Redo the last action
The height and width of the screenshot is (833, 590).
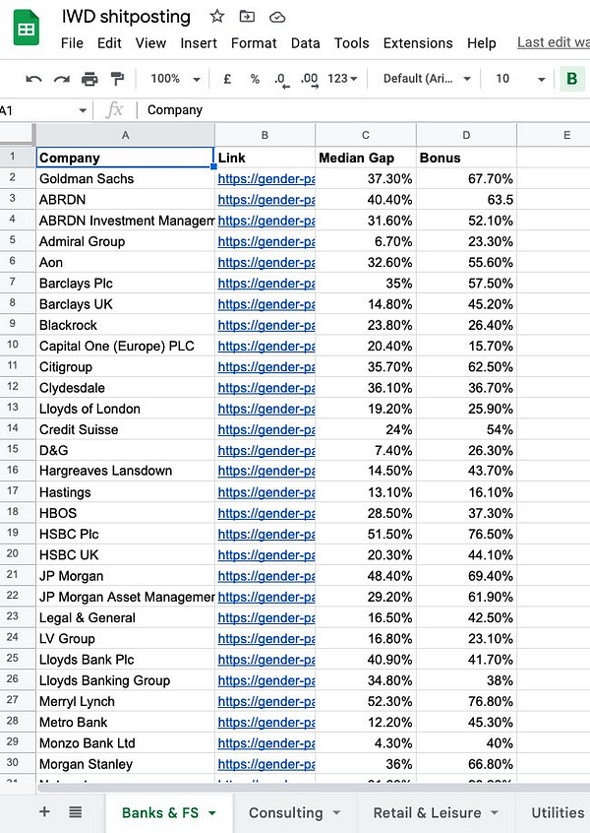coord(62,79)
